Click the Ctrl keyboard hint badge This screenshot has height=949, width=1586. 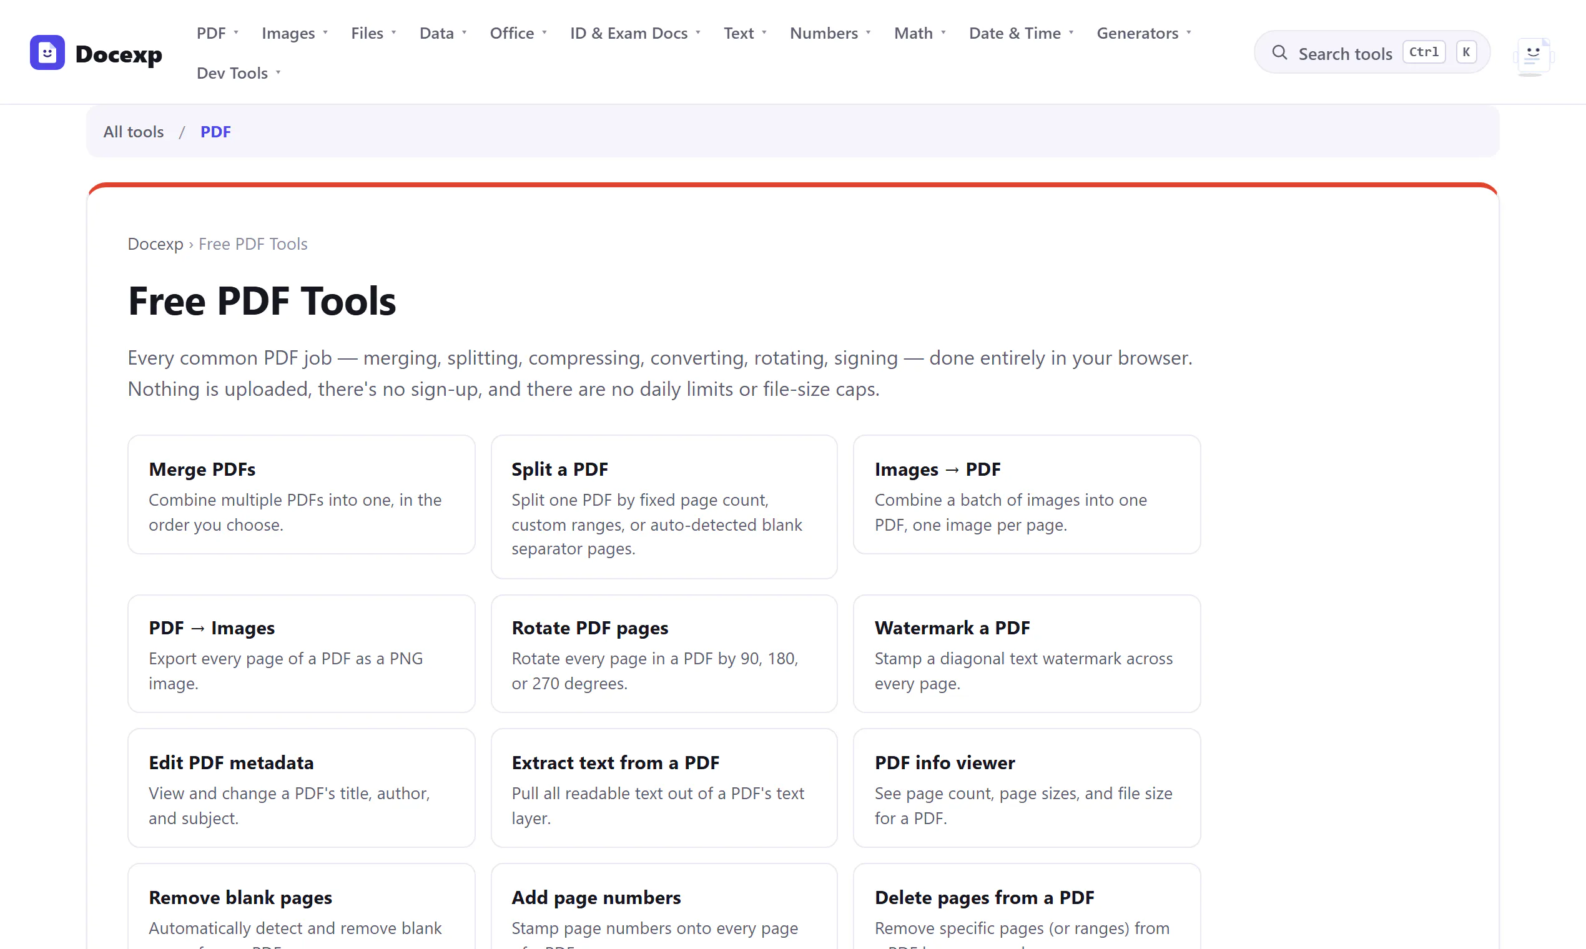(x=1424, y=52)
